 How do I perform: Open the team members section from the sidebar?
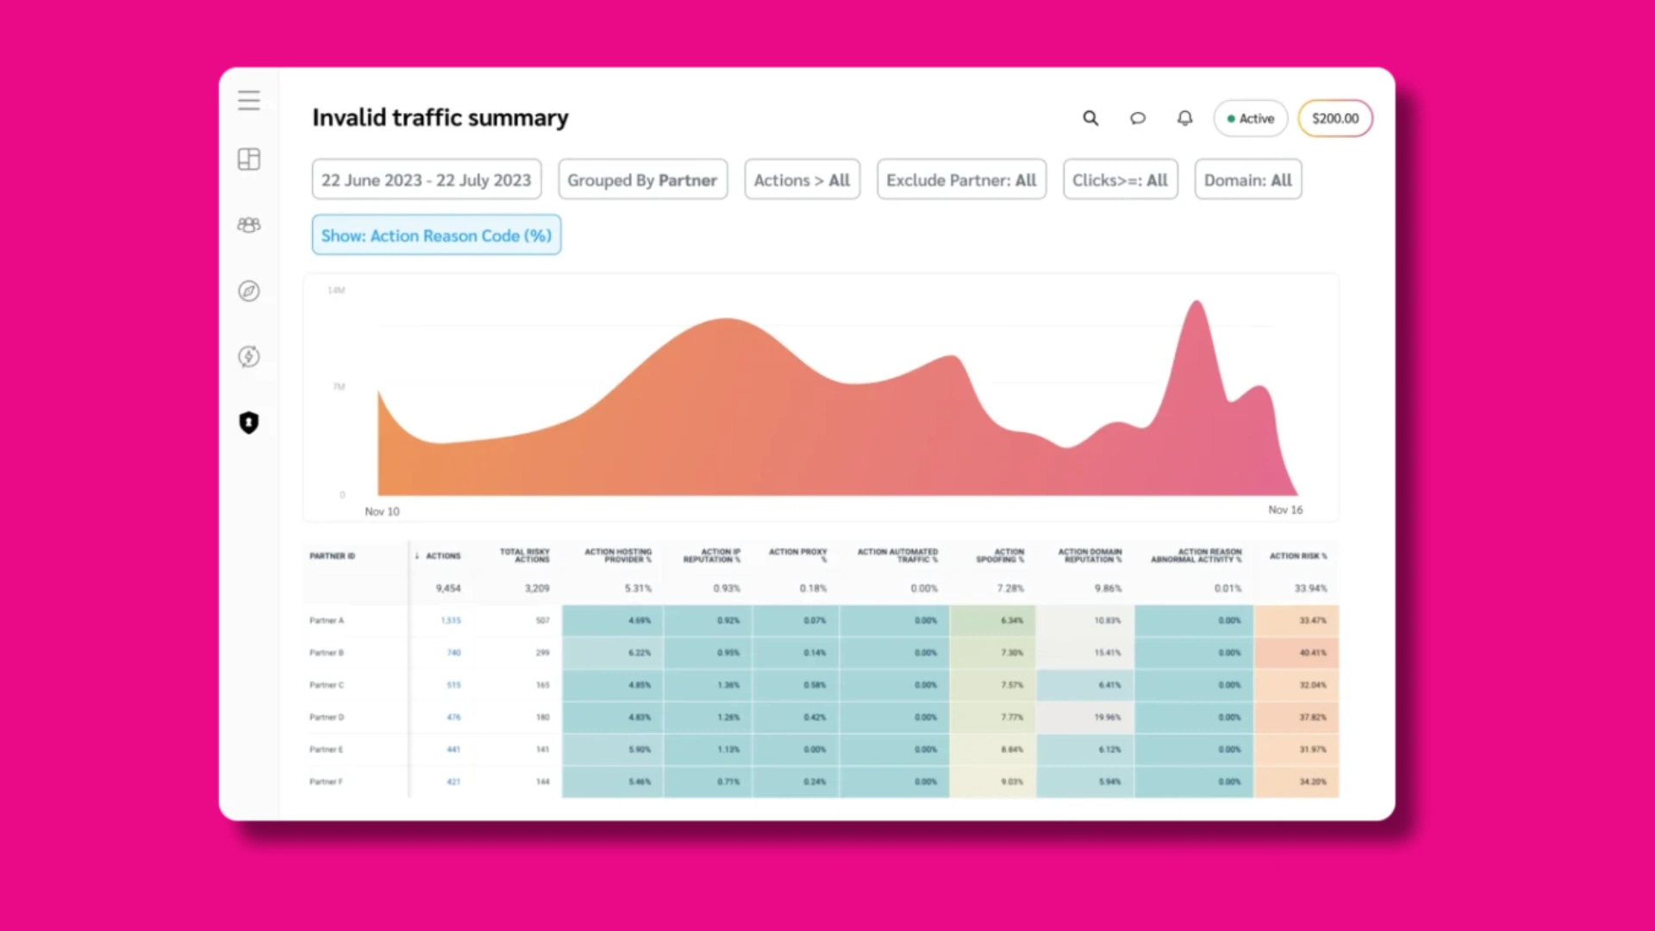tap(248, 224)
